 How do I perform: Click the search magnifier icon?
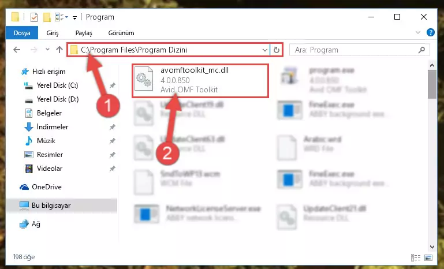click(421, 50)
